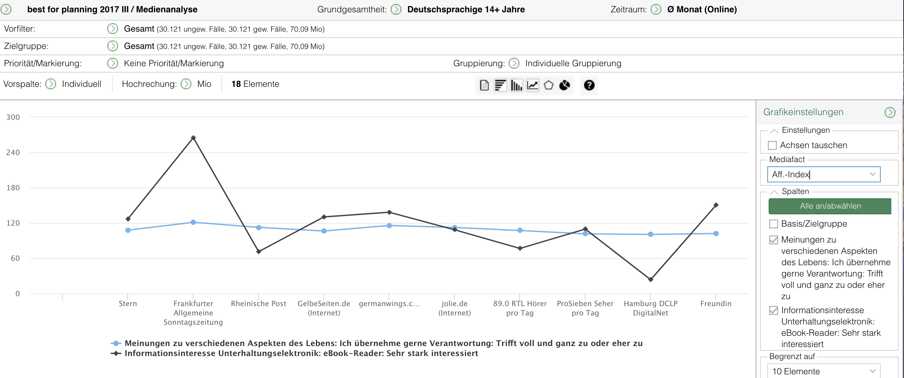
Task: Click the dark data point at Rheinische Post
Action: [259, 252]
